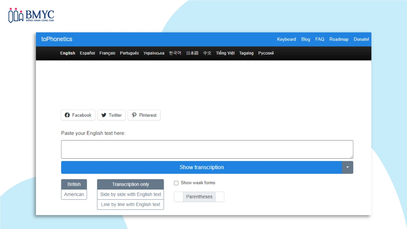Choose Line by line with English text
Viewport: 407px width, 229px height.
(x=130, y=205)
